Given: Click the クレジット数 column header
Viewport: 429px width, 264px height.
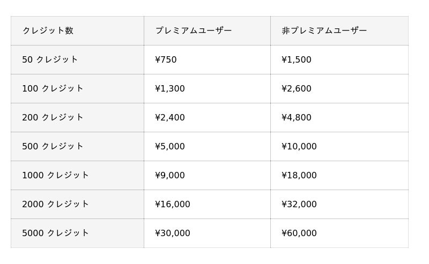Looking at the screenshot, I should (48, 31).
